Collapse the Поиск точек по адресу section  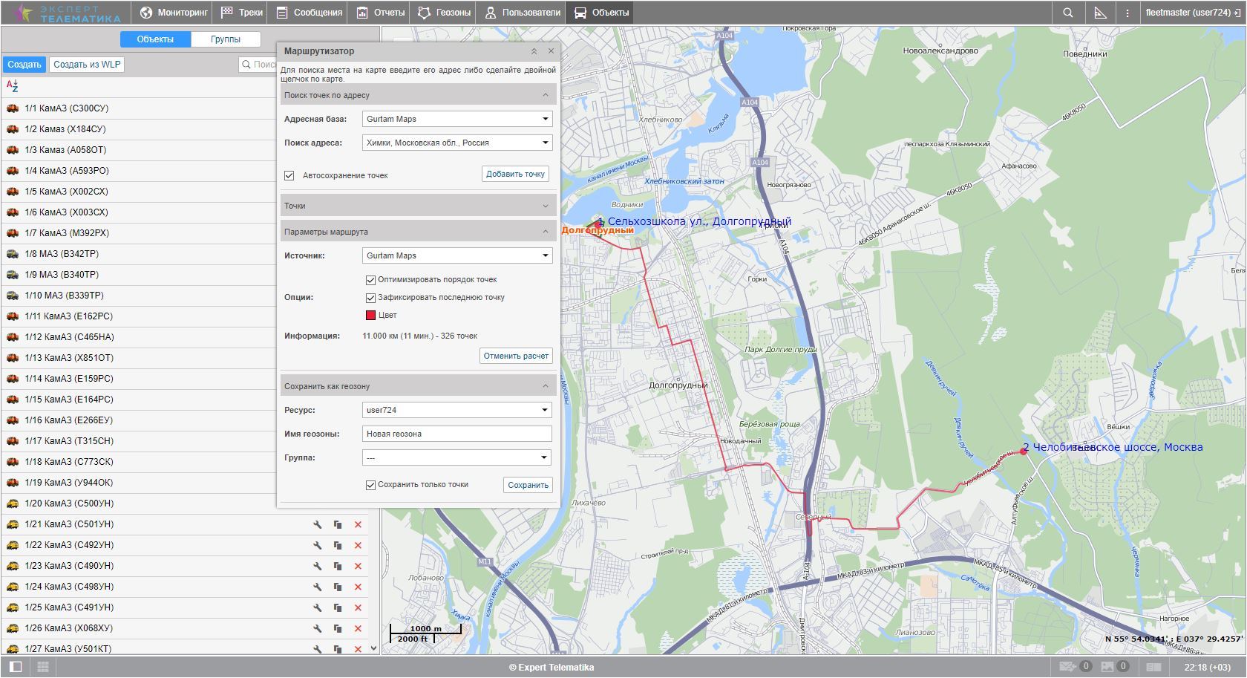coord(418,95)
